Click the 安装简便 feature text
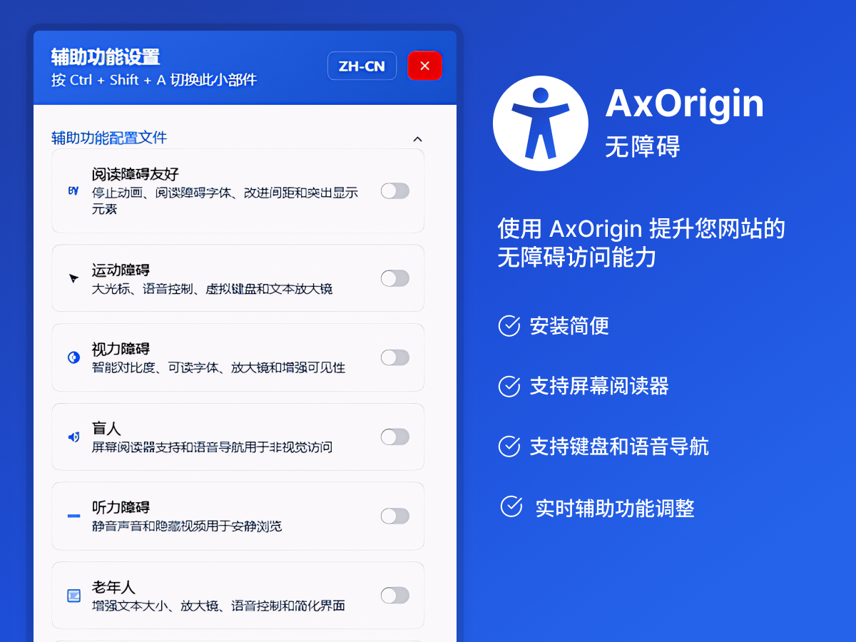 coord(569,326)
